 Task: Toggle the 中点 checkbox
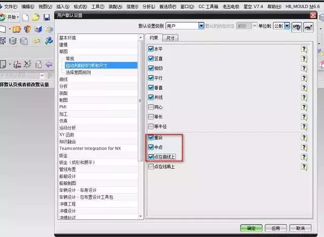[x=151, y=147]
